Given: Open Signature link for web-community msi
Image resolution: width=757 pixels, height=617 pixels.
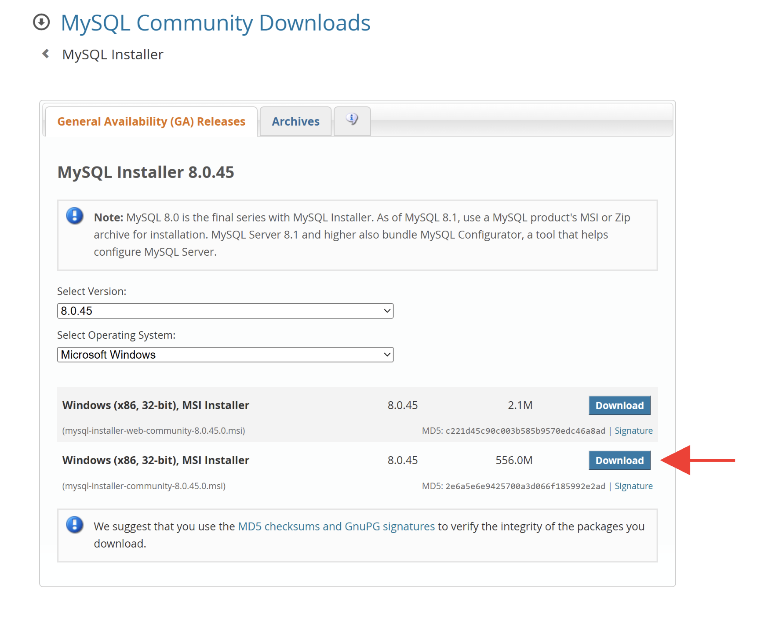Looking at the screenshot, I should pyautogui.click(x=633, y=431).
